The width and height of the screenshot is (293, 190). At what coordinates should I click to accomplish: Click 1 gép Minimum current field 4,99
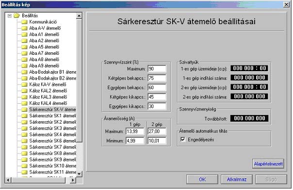pyautogui.click(x=135, y=141)
